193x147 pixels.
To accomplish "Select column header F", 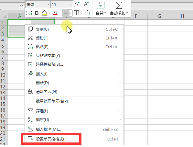I will click(136, 16).
